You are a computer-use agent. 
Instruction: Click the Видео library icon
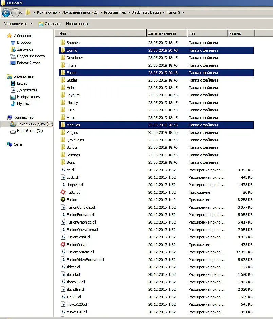[x=13, y=83]
